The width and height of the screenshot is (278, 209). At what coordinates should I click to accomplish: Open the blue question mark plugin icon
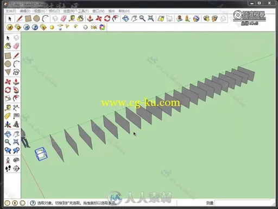pyautogui.click(x=35, y=27)
